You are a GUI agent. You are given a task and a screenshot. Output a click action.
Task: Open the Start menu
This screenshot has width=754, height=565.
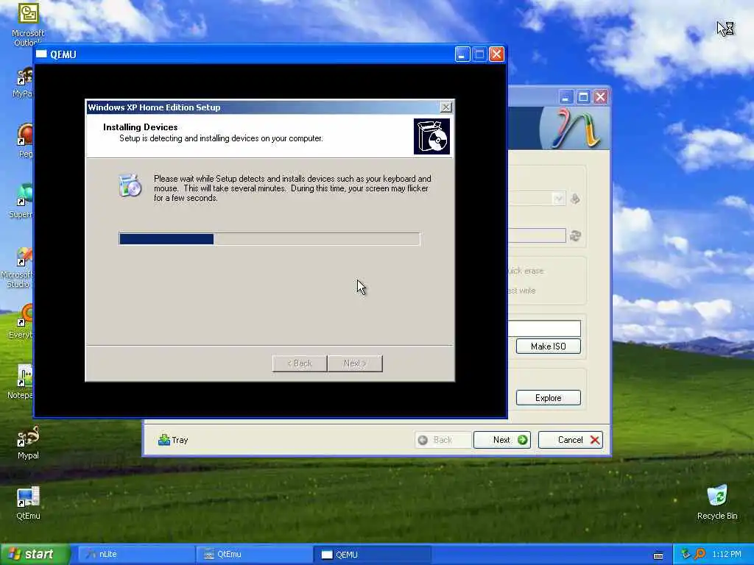[x=35, y=554]
